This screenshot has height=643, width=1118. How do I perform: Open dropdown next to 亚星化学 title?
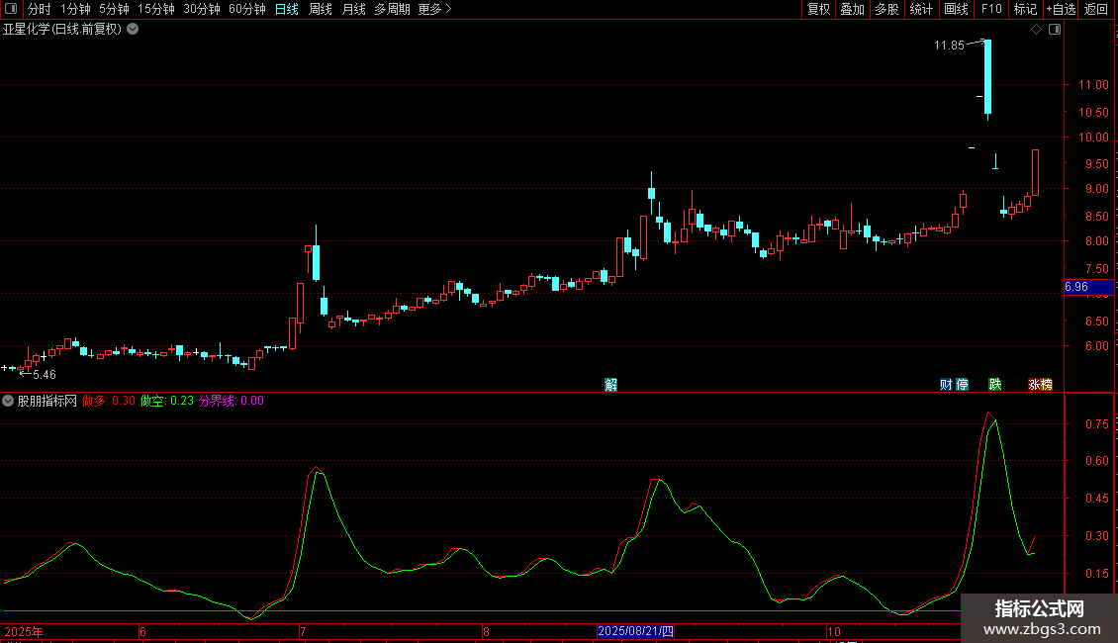[x=133, y=29]
